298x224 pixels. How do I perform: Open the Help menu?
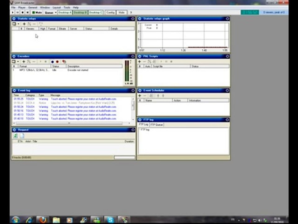[76, 7]
